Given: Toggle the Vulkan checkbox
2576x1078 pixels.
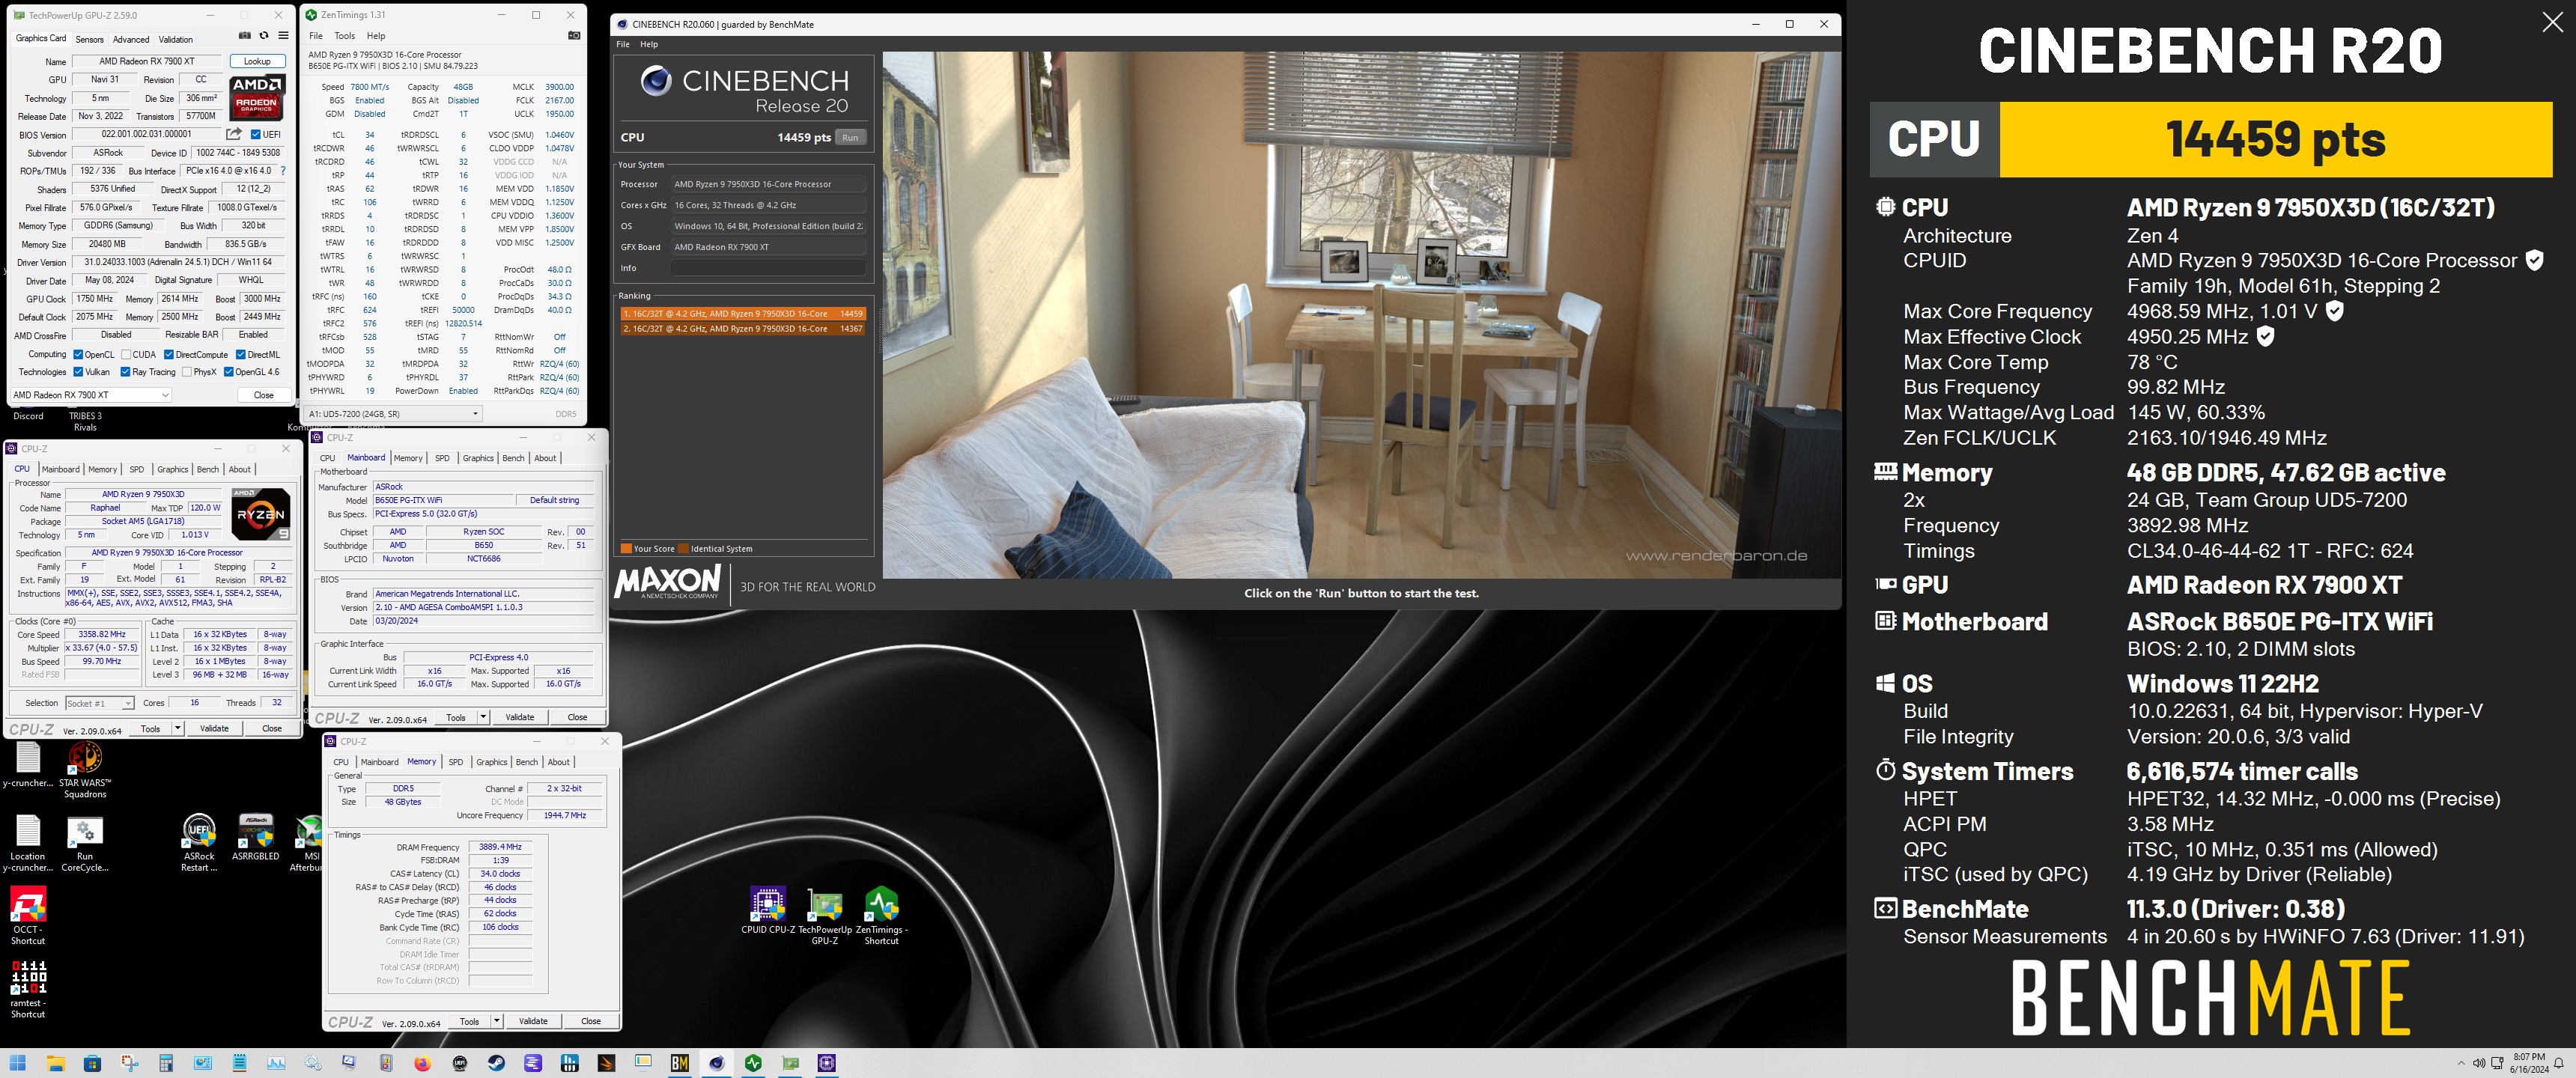Looking at the screenshot, I should tap(78, 372).
